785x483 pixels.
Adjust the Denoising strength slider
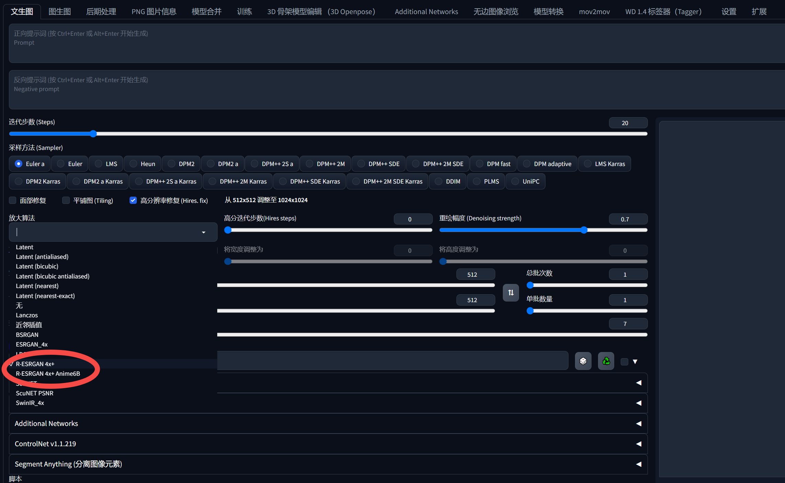543,230
